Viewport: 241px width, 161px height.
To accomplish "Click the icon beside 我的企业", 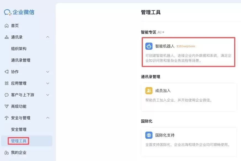I will pyautogui.click(x=7, y=152).
